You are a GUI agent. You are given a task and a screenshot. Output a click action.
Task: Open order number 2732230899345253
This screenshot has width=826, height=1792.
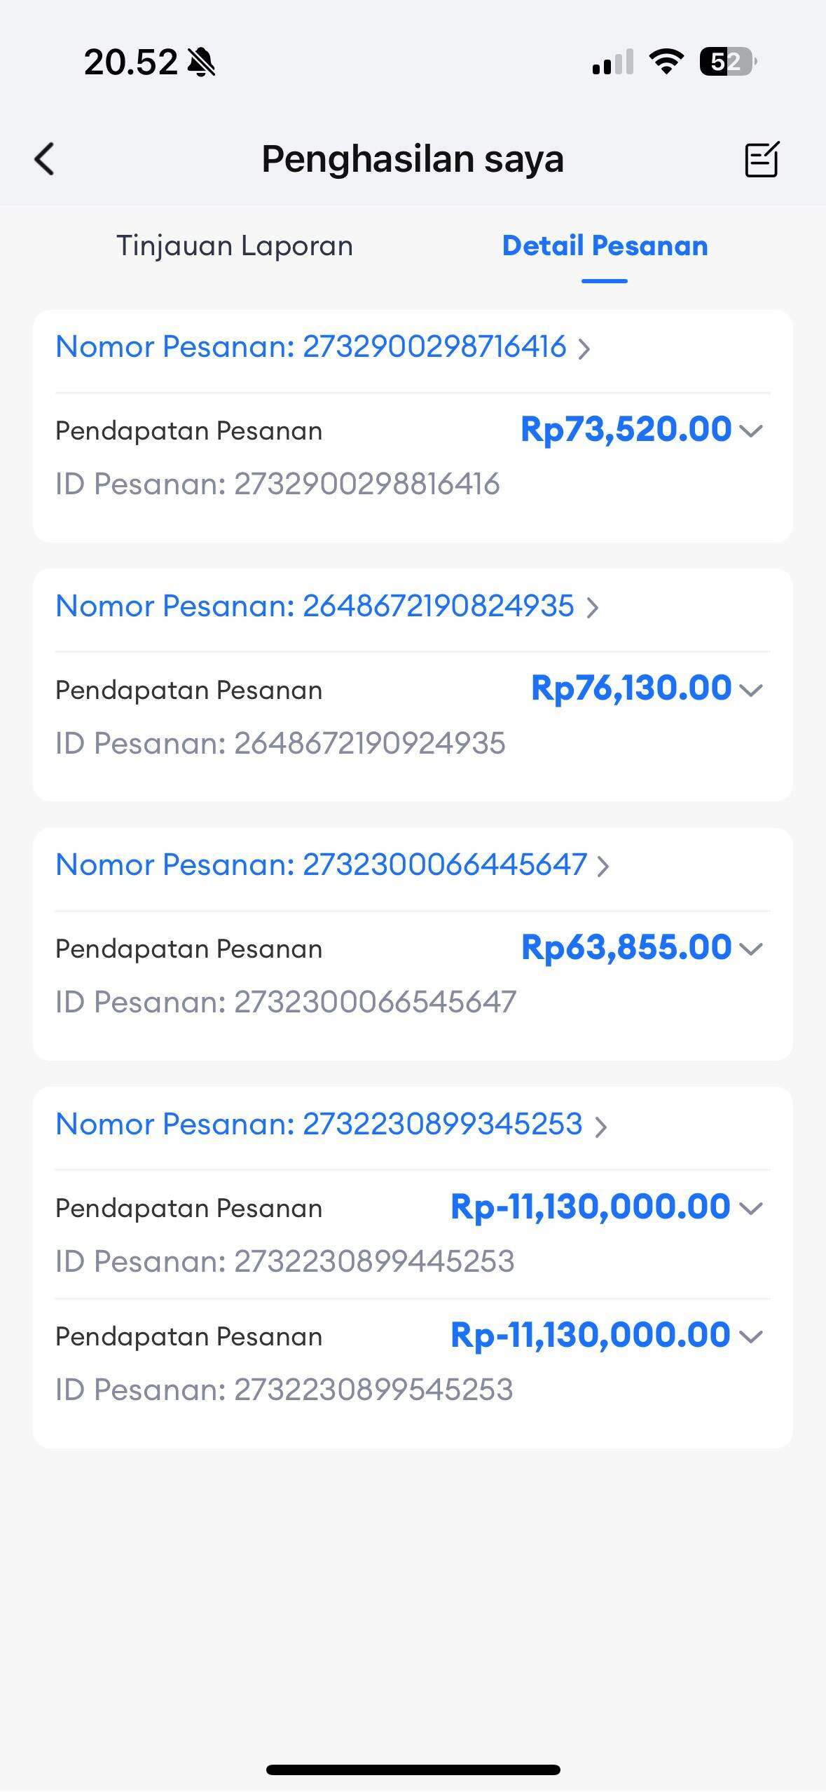point(331,1125)
